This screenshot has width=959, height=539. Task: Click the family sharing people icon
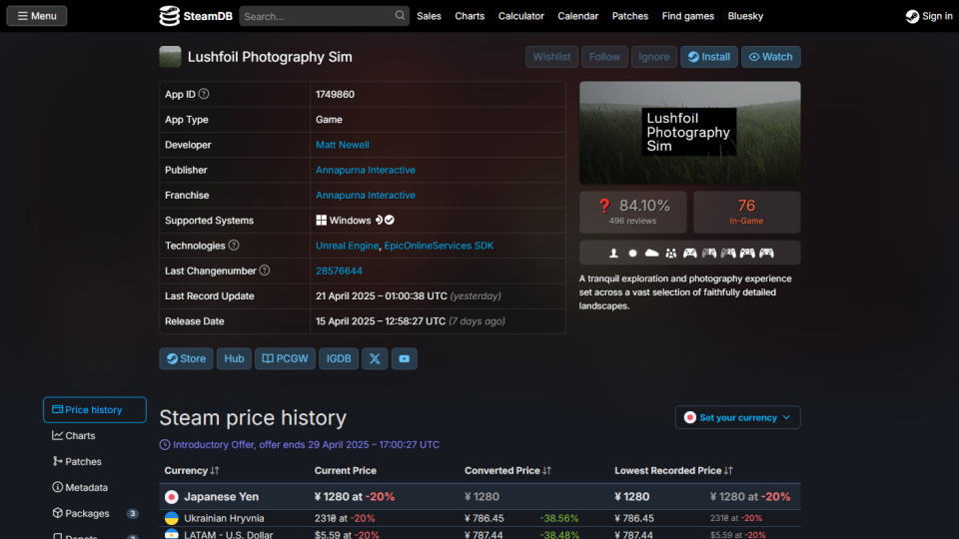point(671,253)
